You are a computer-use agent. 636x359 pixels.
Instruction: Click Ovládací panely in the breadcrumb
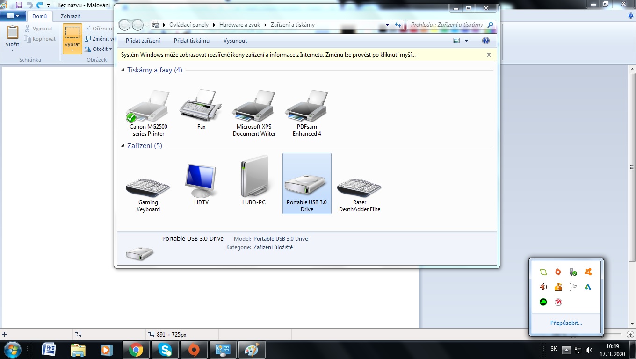tap(189, 25)
